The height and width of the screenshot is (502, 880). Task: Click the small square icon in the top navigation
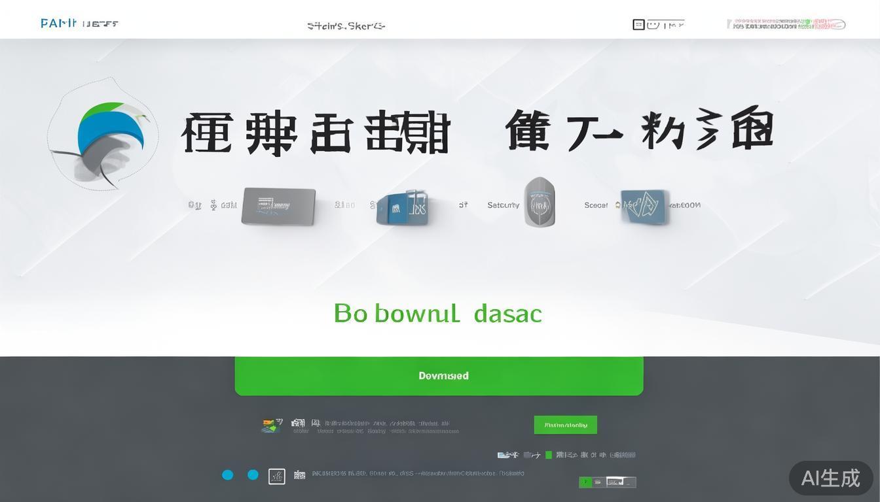pos(638,25)
